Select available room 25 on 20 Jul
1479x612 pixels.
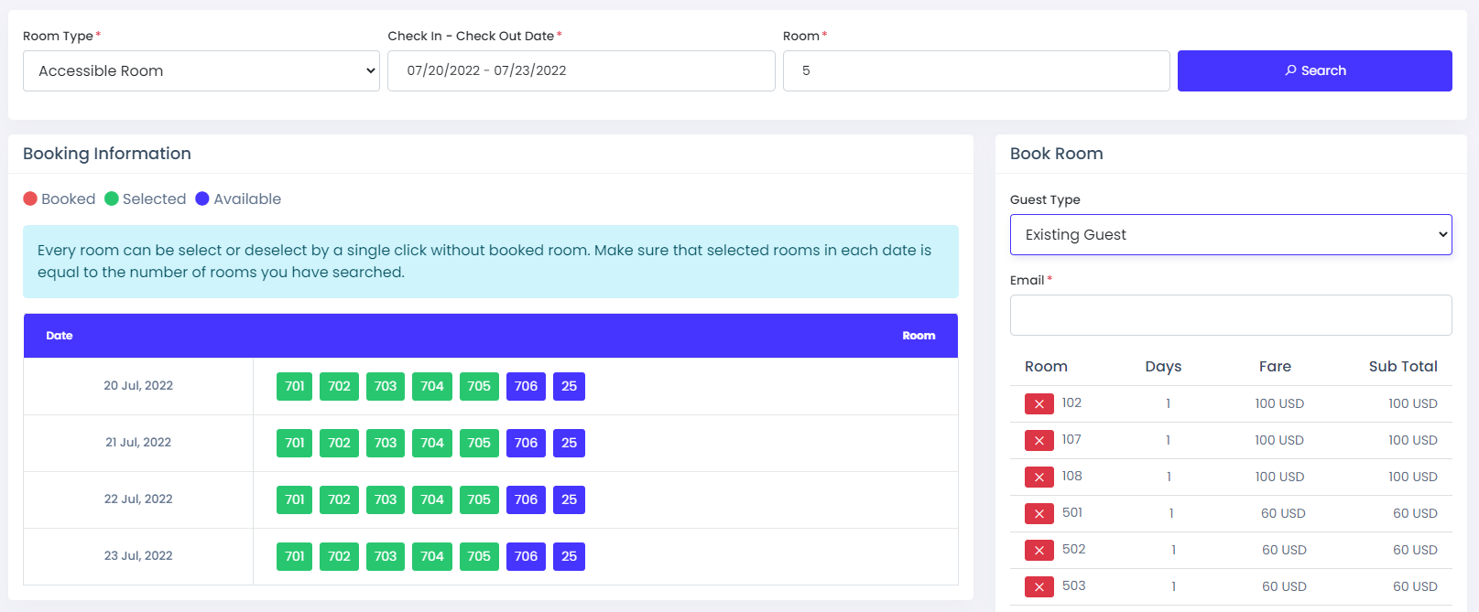click(x=569, y=386)
